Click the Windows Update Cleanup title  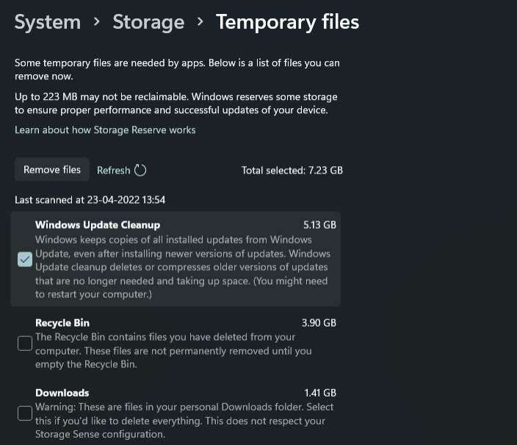click(x=98, y=225)
